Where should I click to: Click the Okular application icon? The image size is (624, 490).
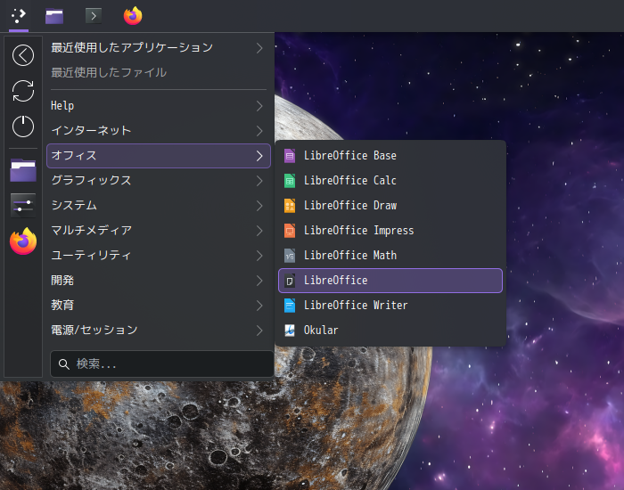click(290, 331)
